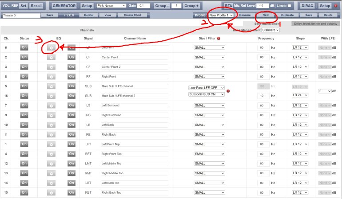342x199 pixels.
Task: Click the Theater 3 preset name field
Action: (x=21, y=16)
